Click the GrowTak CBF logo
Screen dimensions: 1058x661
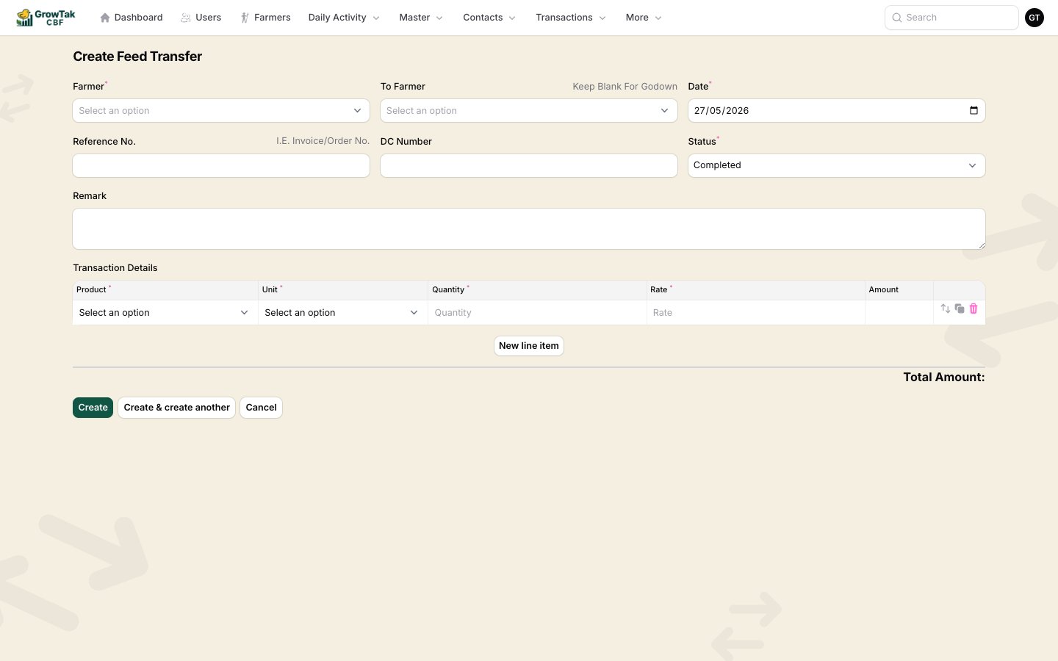click(x=46, y=18)
